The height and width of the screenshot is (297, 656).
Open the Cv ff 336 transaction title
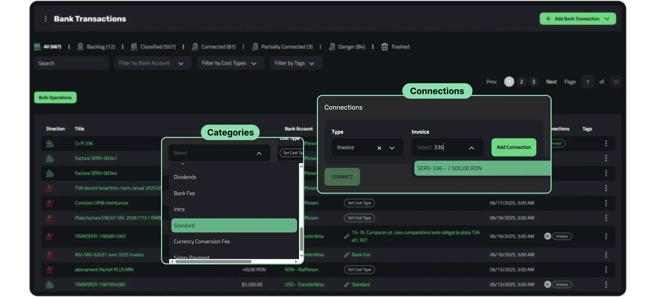(x=84, y=143)
